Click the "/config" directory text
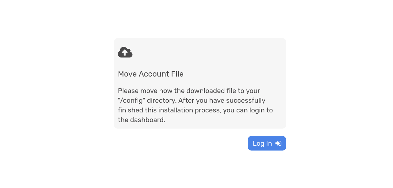393x188 pixels. pos(132,100)
